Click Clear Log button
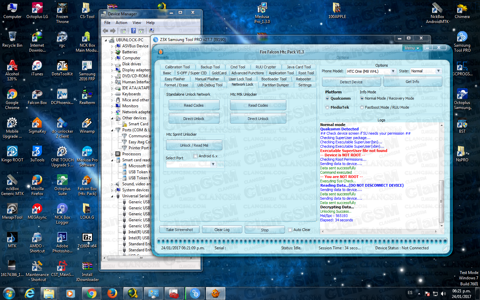Image resolution: width=480 pixels, height=300 pixels. click(x=222, y=230)
